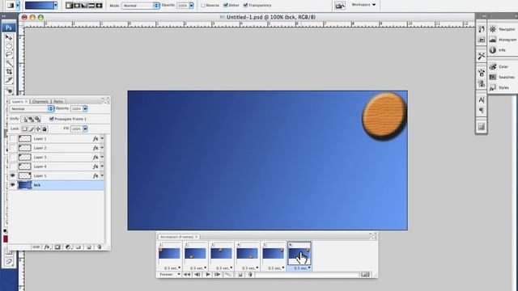
Task: Open the Layers panel Fill arrow
Action: click(x=85, y=129)
